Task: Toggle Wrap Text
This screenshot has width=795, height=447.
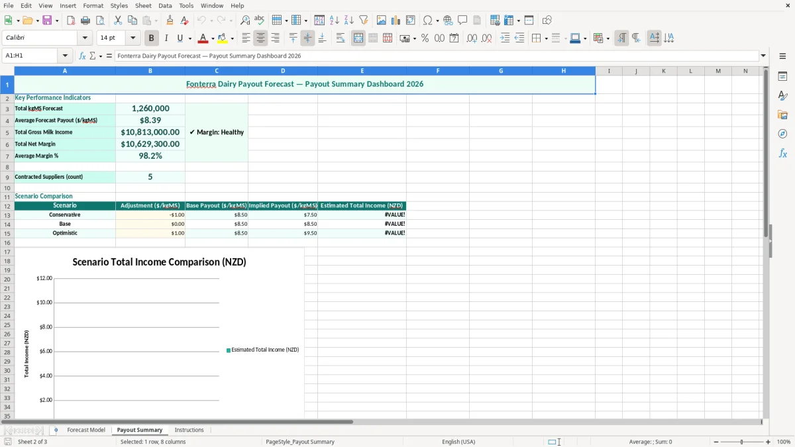Action: point(341,38)
